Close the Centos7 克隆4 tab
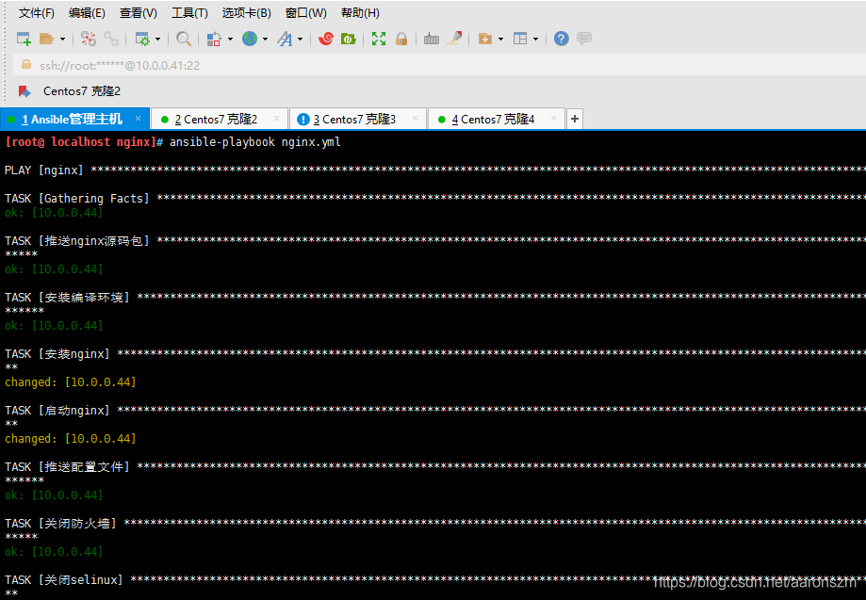Viewport: 866px width, 600px height. pyautogui.click(x=554, y=118)
